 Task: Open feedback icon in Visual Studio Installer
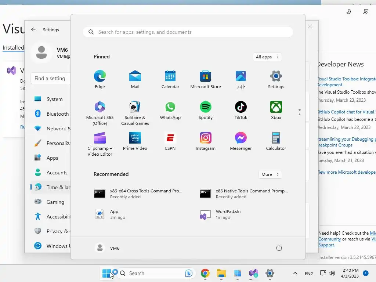365,12
